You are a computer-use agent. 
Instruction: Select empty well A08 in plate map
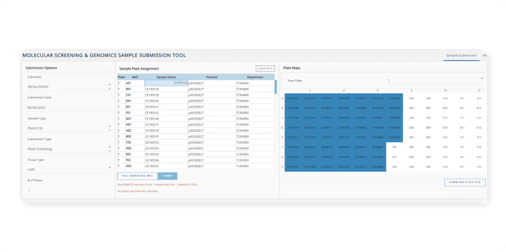(412, 98)
